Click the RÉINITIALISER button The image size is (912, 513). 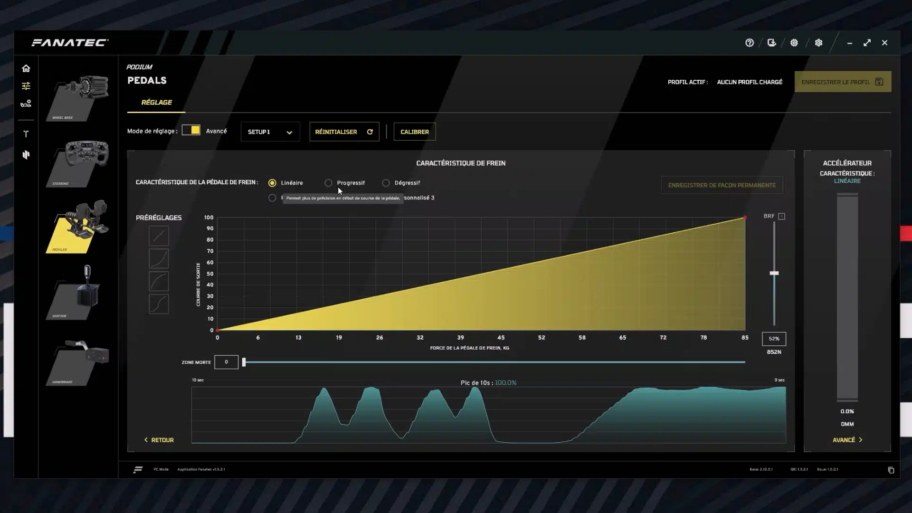(x=344, y=132)
